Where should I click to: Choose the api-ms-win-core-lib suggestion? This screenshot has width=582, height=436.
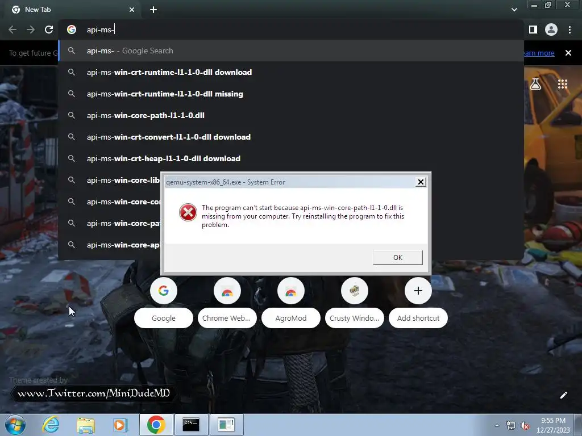(110, 180)
